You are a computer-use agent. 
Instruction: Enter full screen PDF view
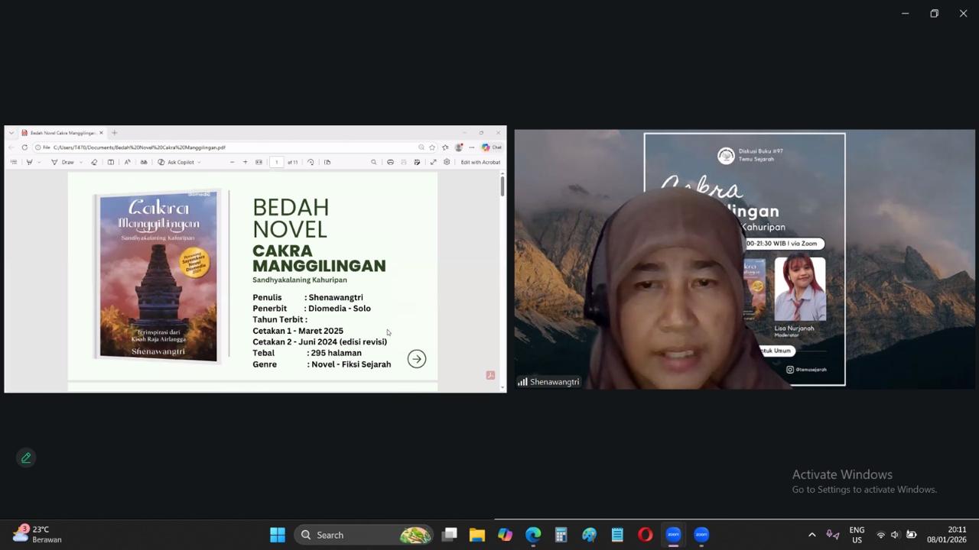click(x=433, y=162)
